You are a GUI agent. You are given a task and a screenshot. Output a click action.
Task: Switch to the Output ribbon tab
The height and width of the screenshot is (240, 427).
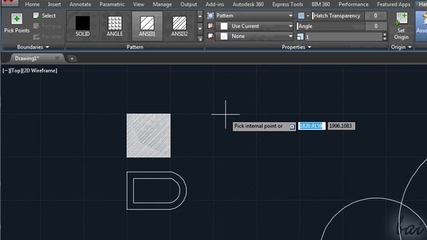(x=188, y=5)
